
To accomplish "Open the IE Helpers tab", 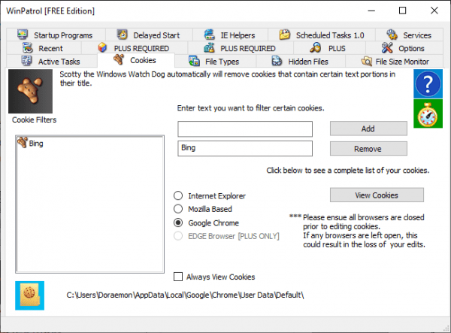I will pos(231,35).
